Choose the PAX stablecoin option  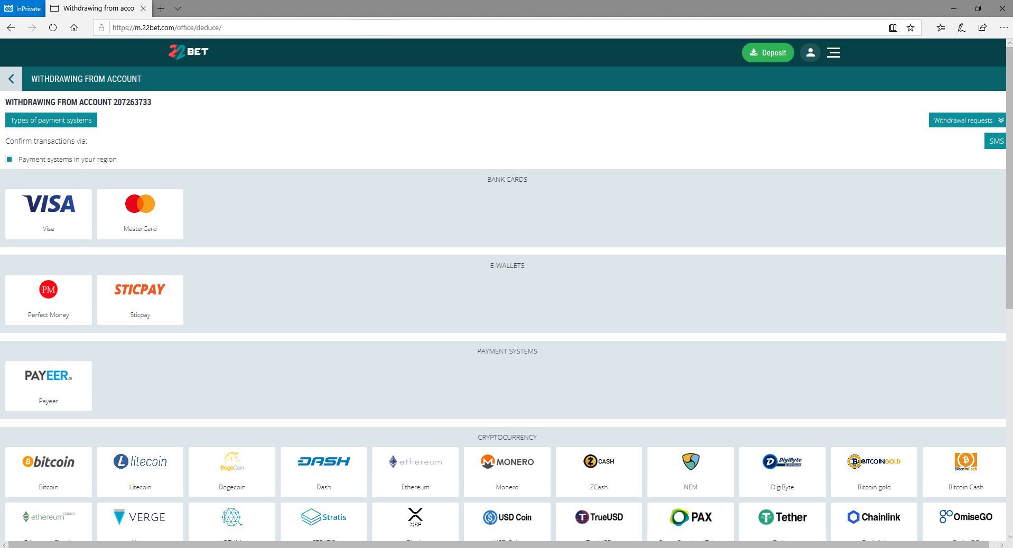point(690,522)
